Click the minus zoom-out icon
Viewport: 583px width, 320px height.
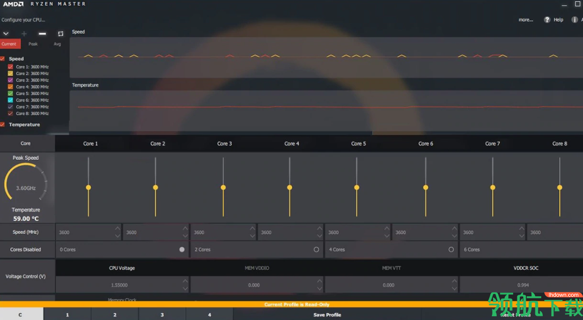[x=42, y=34]
